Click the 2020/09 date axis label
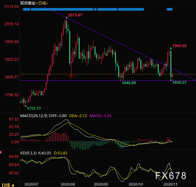196x187 pixels. pos(101,184)
